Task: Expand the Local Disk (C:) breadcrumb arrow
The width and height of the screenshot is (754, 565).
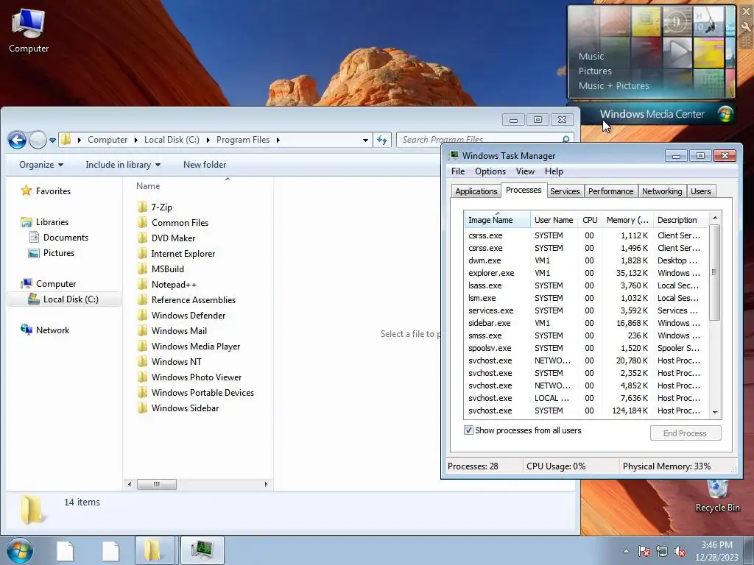Action: click(208, 140)
